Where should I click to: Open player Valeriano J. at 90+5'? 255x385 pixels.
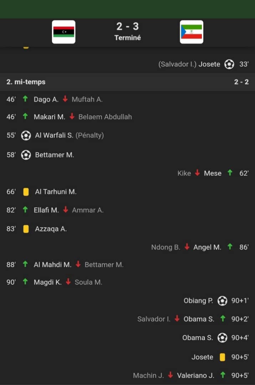tap(195, 375)
